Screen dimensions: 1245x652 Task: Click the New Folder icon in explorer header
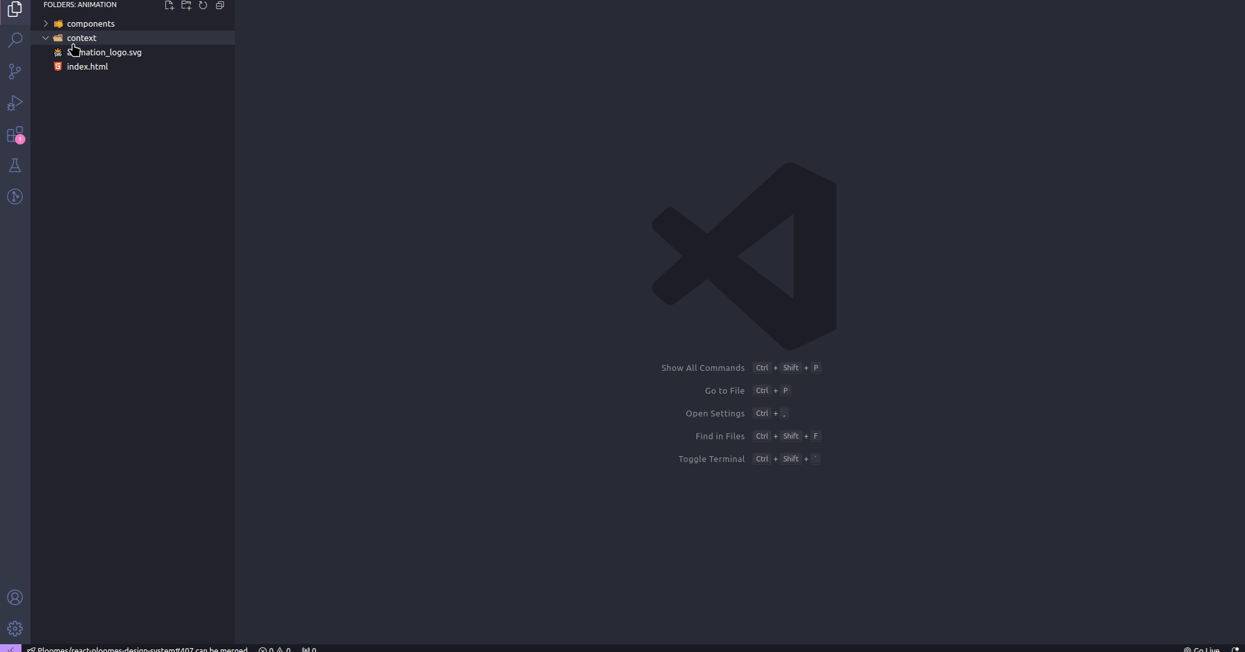point(186,5)
